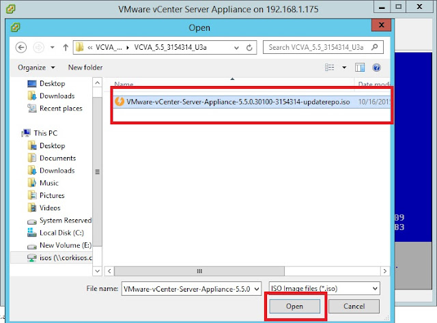This screenshot has height=323, width=437.
Task: Expand the File name dropdown arrow
Action: point(257,289)
